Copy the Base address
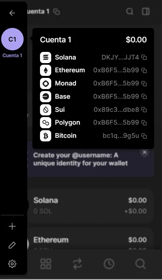Screen dimensions: 162x280 144,96
